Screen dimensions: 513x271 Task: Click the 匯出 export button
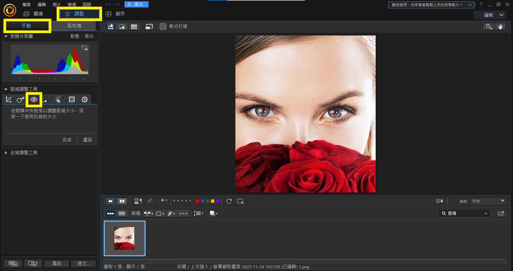click(136, 5)
